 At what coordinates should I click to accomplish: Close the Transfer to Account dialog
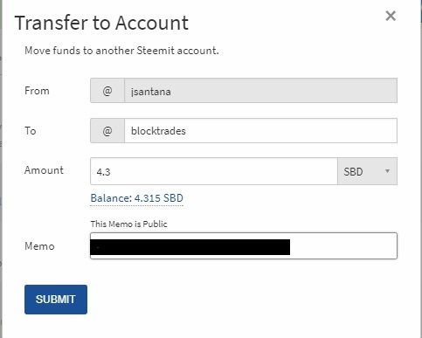(x=391, y=16)
